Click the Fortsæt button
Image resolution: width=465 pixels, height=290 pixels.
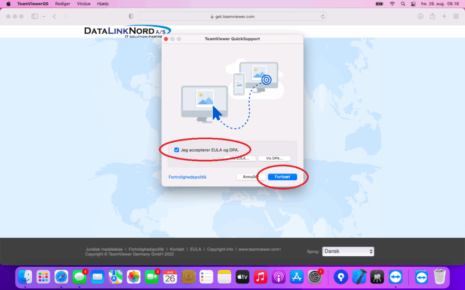pyautogui.click(x=282, y=177)
